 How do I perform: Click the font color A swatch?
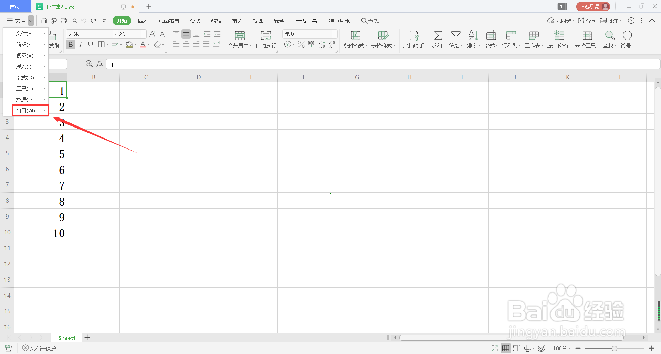coord(143,45)
